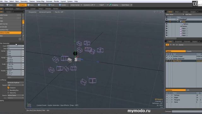Toggle Scatter Generator checkmark in pipeline
Screen dimensions: 202x114
[x=167, y=59]
